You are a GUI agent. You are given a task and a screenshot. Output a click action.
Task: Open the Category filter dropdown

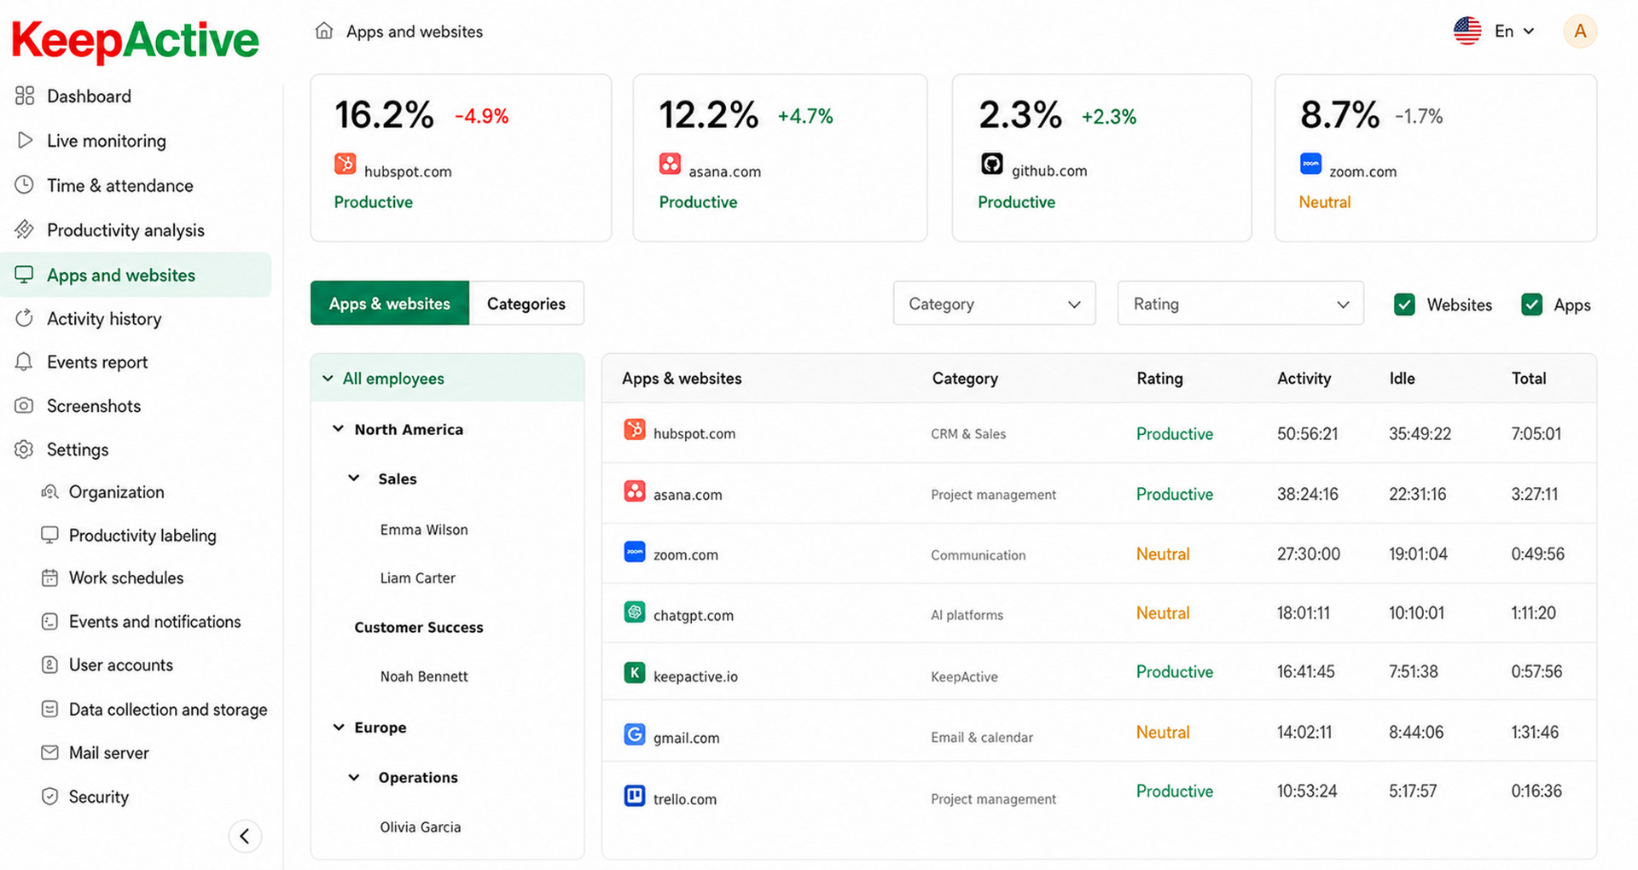(x=994, y=304)
